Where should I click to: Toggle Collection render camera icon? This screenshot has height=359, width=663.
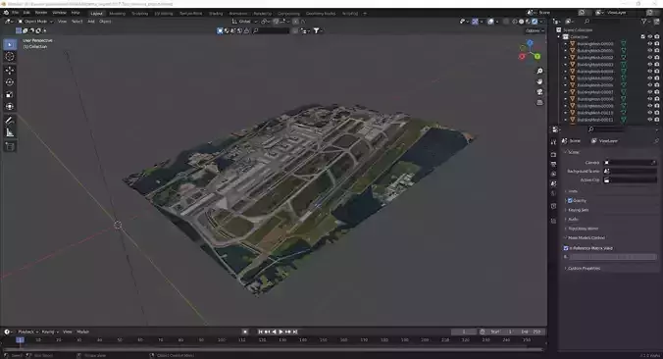657,37
